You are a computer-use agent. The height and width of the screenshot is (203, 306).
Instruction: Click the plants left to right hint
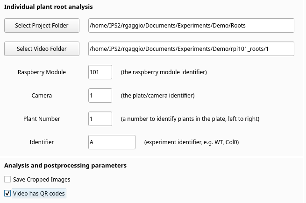tap(190, 119)
